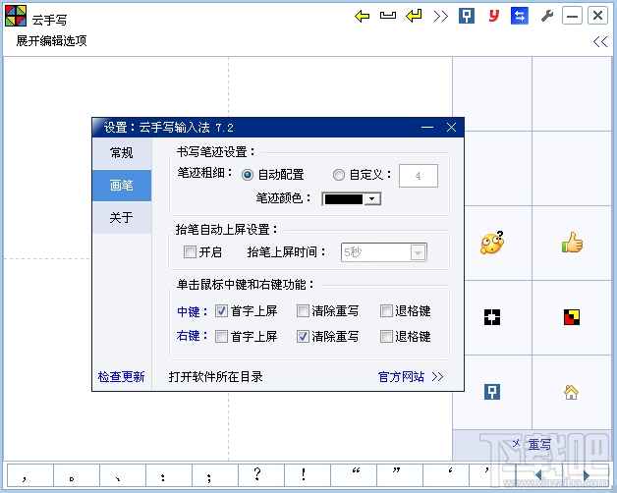The image size is (617, 493).
Task: Switch to the 常规 tab
Action: (x=122, y=152)
